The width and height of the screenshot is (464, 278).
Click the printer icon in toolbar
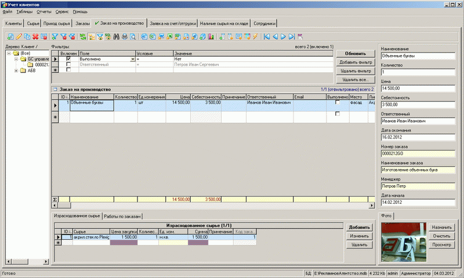tap(125, 36)
